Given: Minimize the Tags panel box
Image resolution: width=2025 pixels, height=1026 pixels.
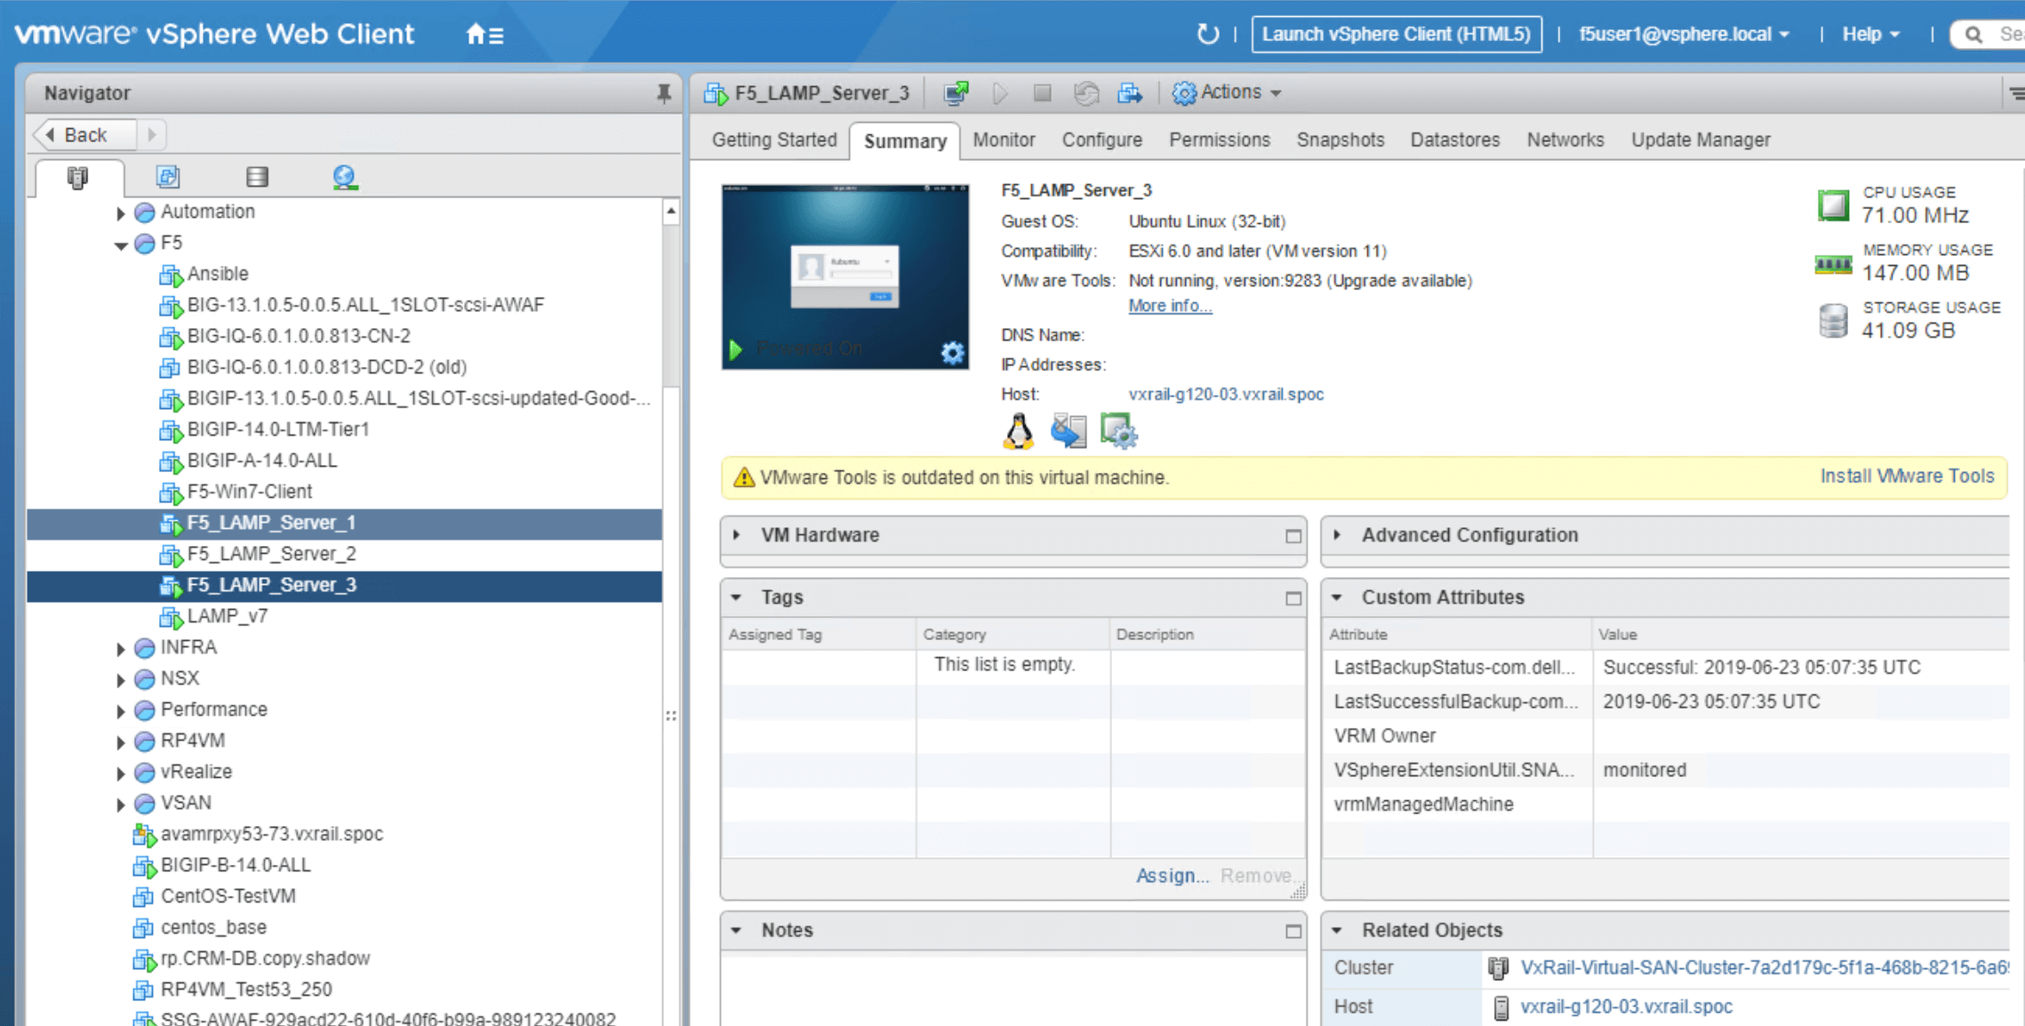Looking at the screenshot, I should point(1293,598).
